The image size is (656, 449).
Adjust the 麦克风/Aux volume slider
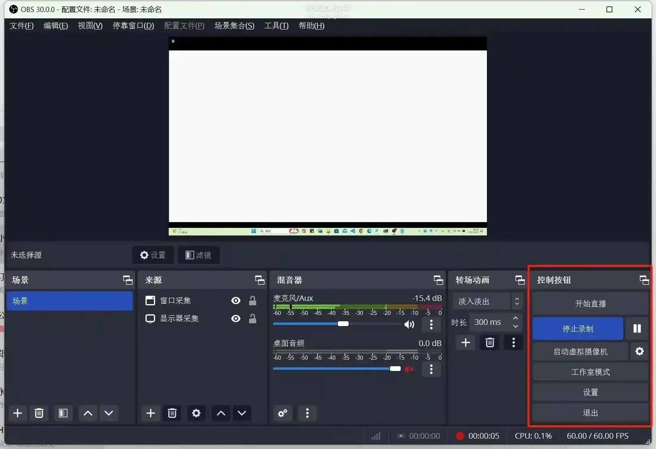(x=343, y=324)
